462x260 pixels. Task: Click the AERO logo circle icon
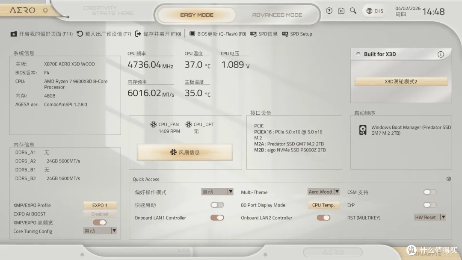coord(45,10)
